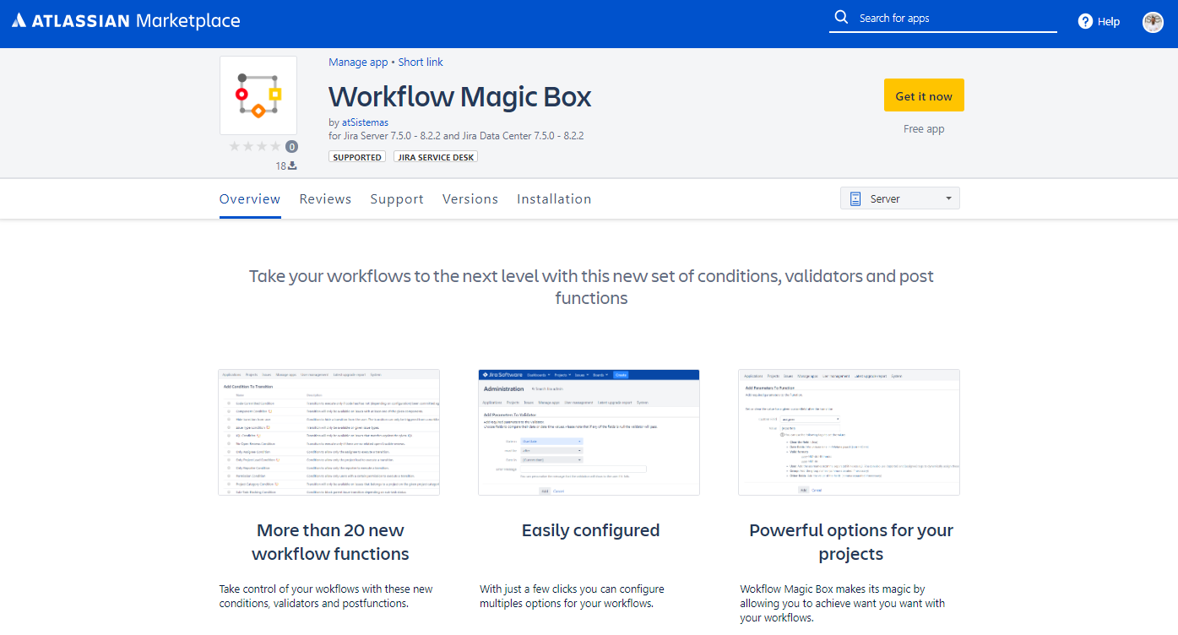Screen dimensions: 1178x635
Task: Open the atSistemas vendor link
Action: pyautogui.click(x=365, y=122)
